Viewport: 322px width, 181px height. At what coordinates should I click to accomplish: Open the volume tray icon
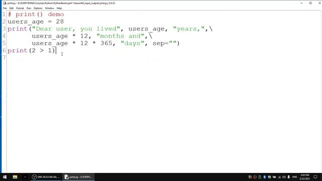(284, 177)
